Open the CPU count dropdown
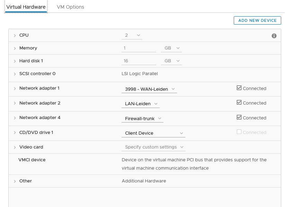This screenshot has height=207, width=285. pos(132,35)
